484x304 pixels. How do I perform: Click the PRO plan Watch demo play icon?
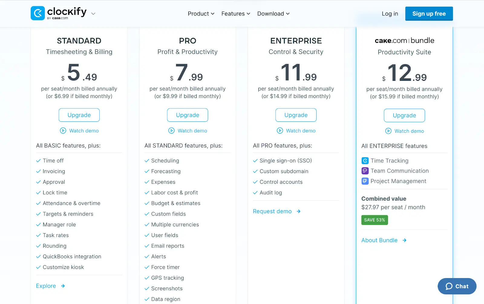pos(172,131)
